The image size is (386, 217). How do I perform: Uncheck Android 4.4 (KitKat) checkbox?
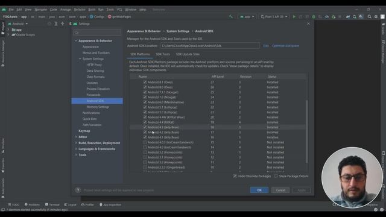tap(145, 122)
